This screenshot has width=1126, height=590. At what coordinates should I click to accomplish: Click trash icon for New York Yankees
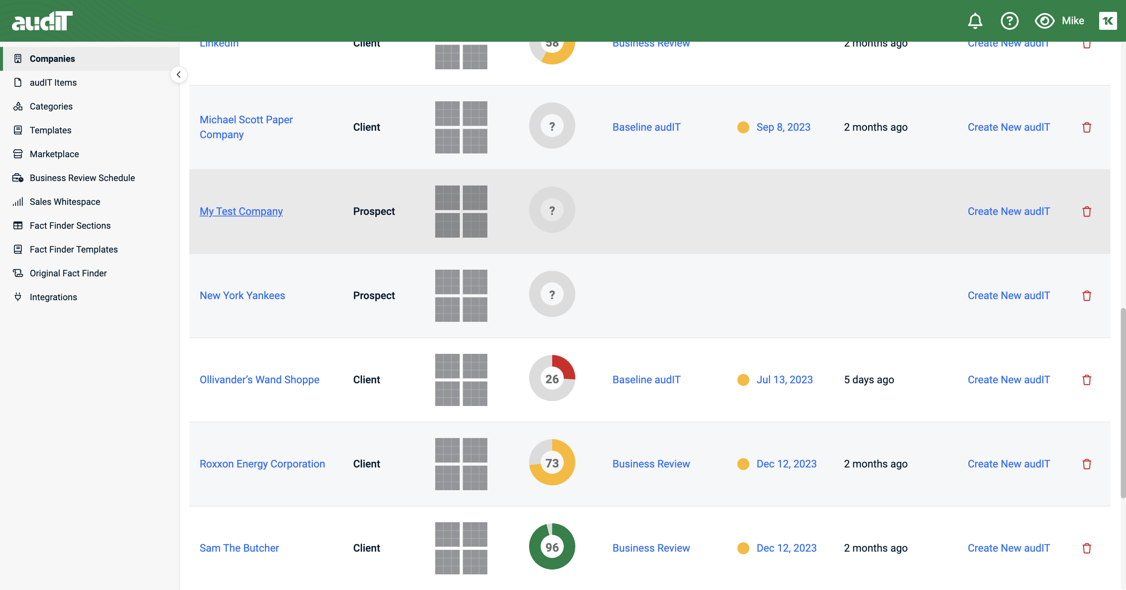[1087, 296]
